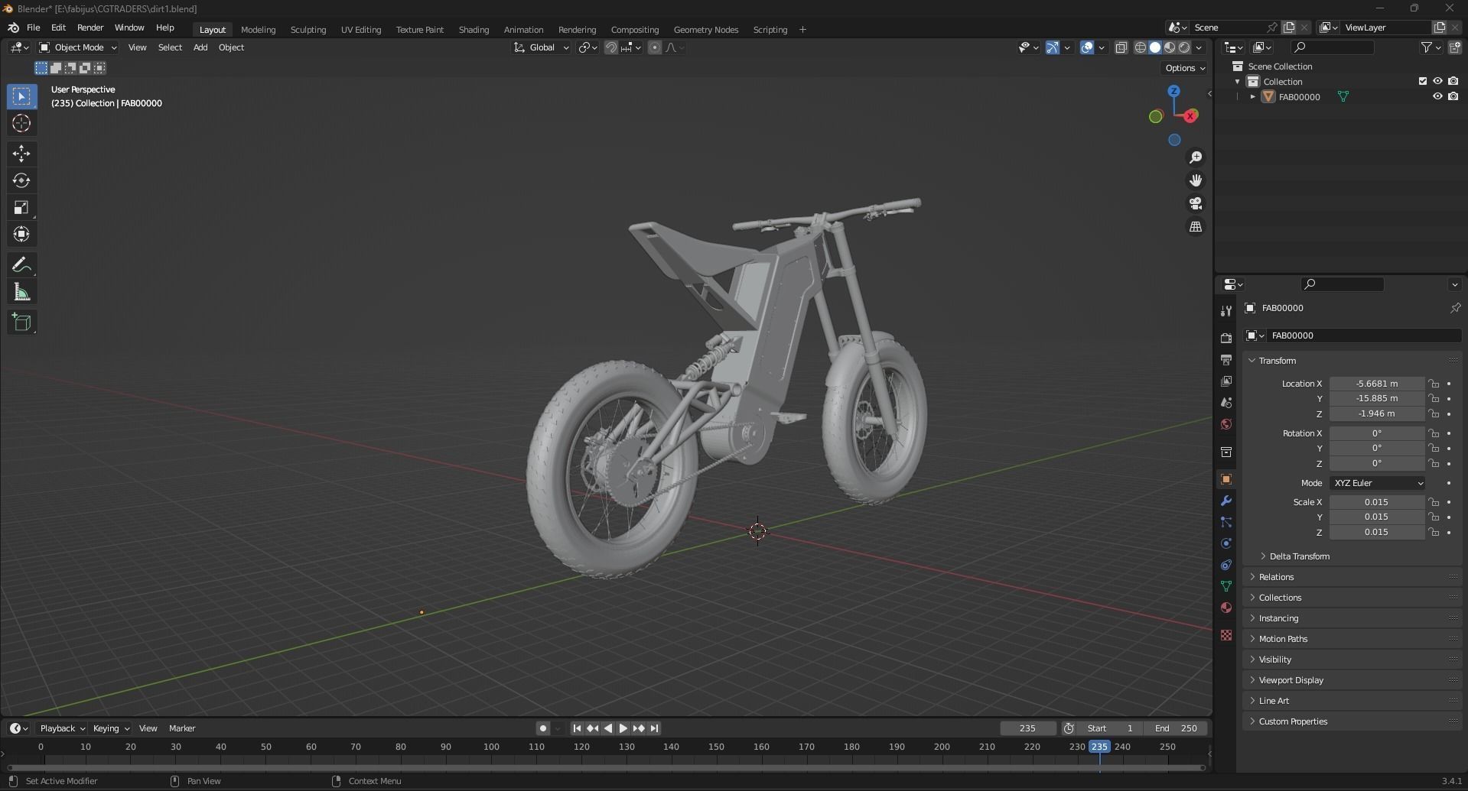This screenshot has height=791, width=1468.
Task: Open the Texture properties checker tab
Action: point(1226,635)
